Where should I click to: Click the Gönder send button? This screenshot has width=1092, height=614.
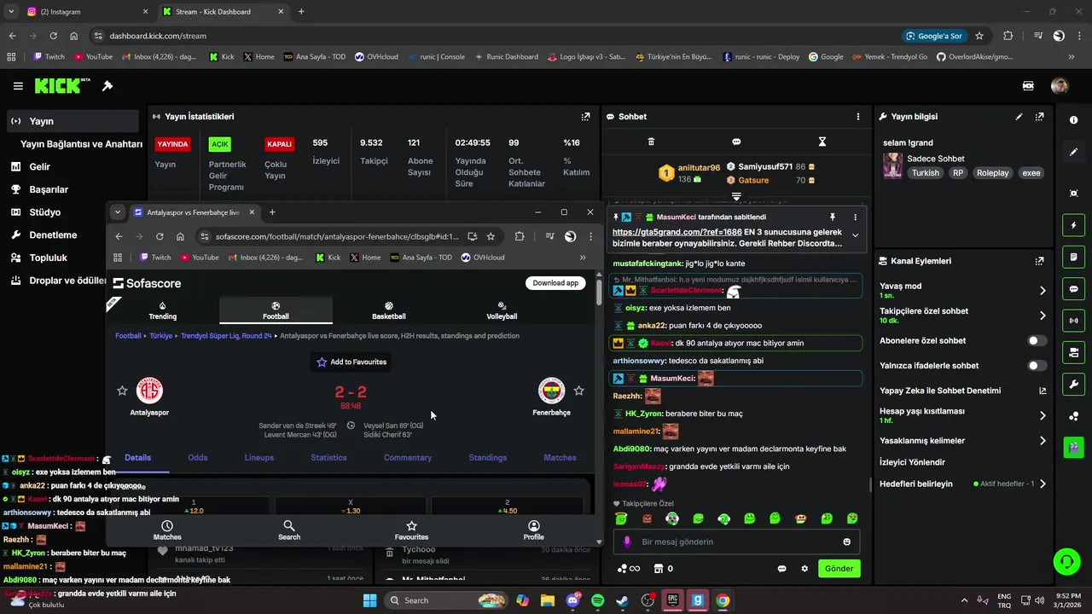[x=839, y=569]
